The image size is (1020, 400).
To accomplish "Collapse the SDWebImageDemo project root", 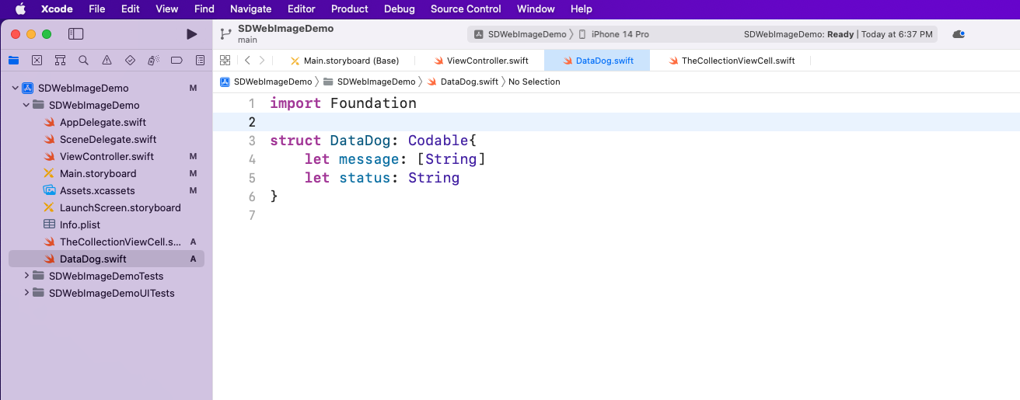I will 15,88.
